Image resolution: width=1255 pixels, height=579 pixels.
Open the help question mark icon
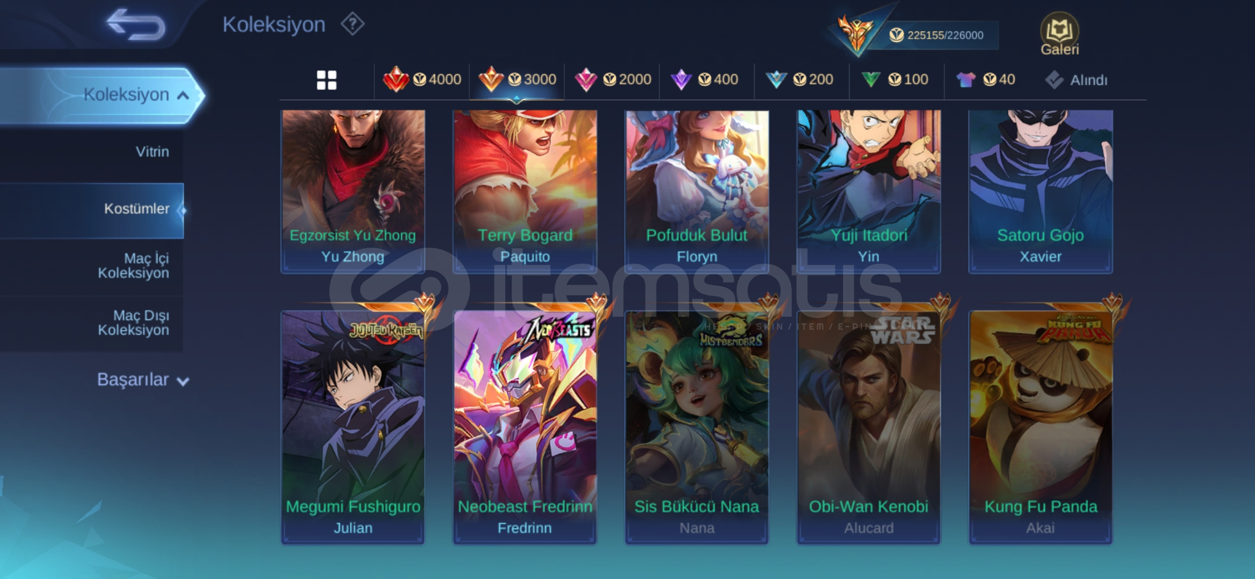[x=353, y=24]
